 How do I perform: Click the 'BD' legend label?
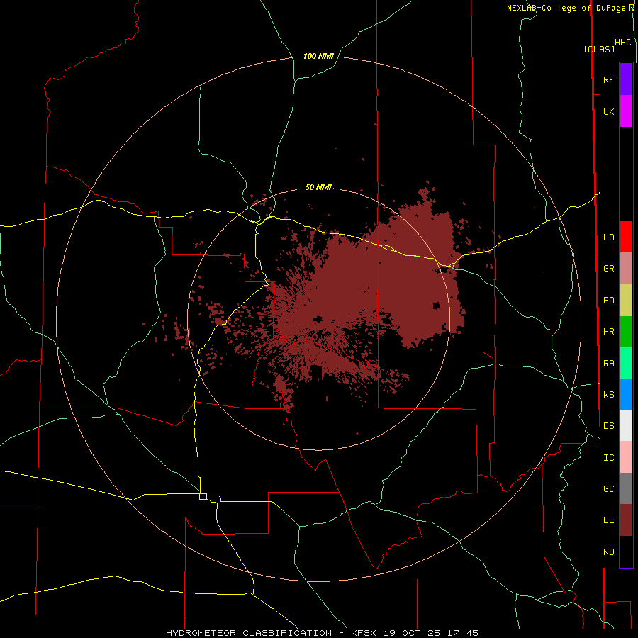tap(608, 301)
